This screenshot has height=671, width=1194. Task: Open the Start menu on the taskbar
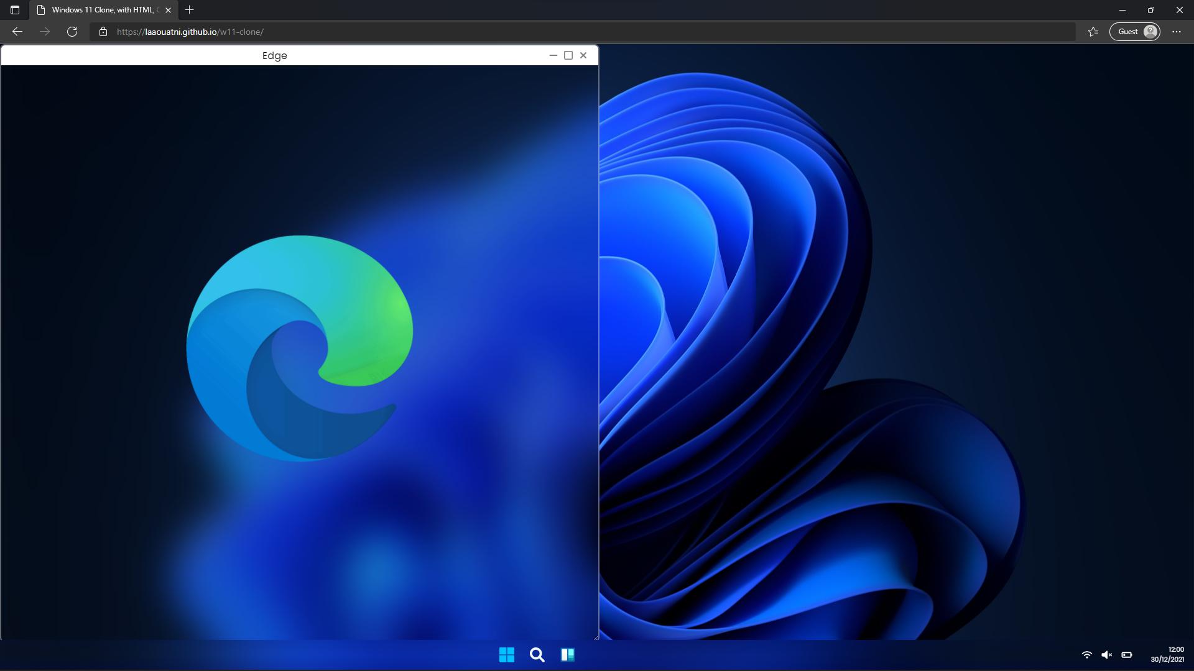(x=507, y=654)
